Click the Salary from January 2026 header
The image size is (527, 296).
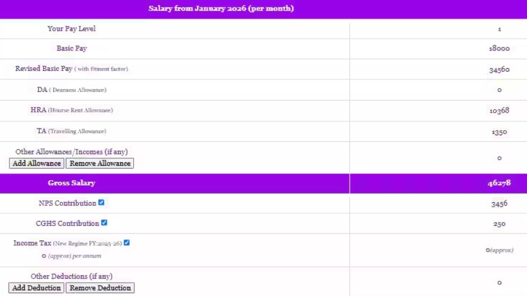[x=221, y=9]
